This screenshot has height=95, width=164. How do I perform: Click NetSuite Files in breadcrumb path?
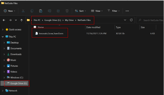click(84, 20)
